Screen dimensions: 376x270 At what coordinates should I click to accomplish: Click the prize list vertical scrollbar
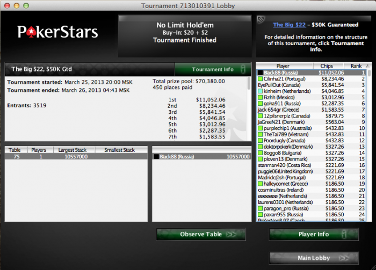249,109
